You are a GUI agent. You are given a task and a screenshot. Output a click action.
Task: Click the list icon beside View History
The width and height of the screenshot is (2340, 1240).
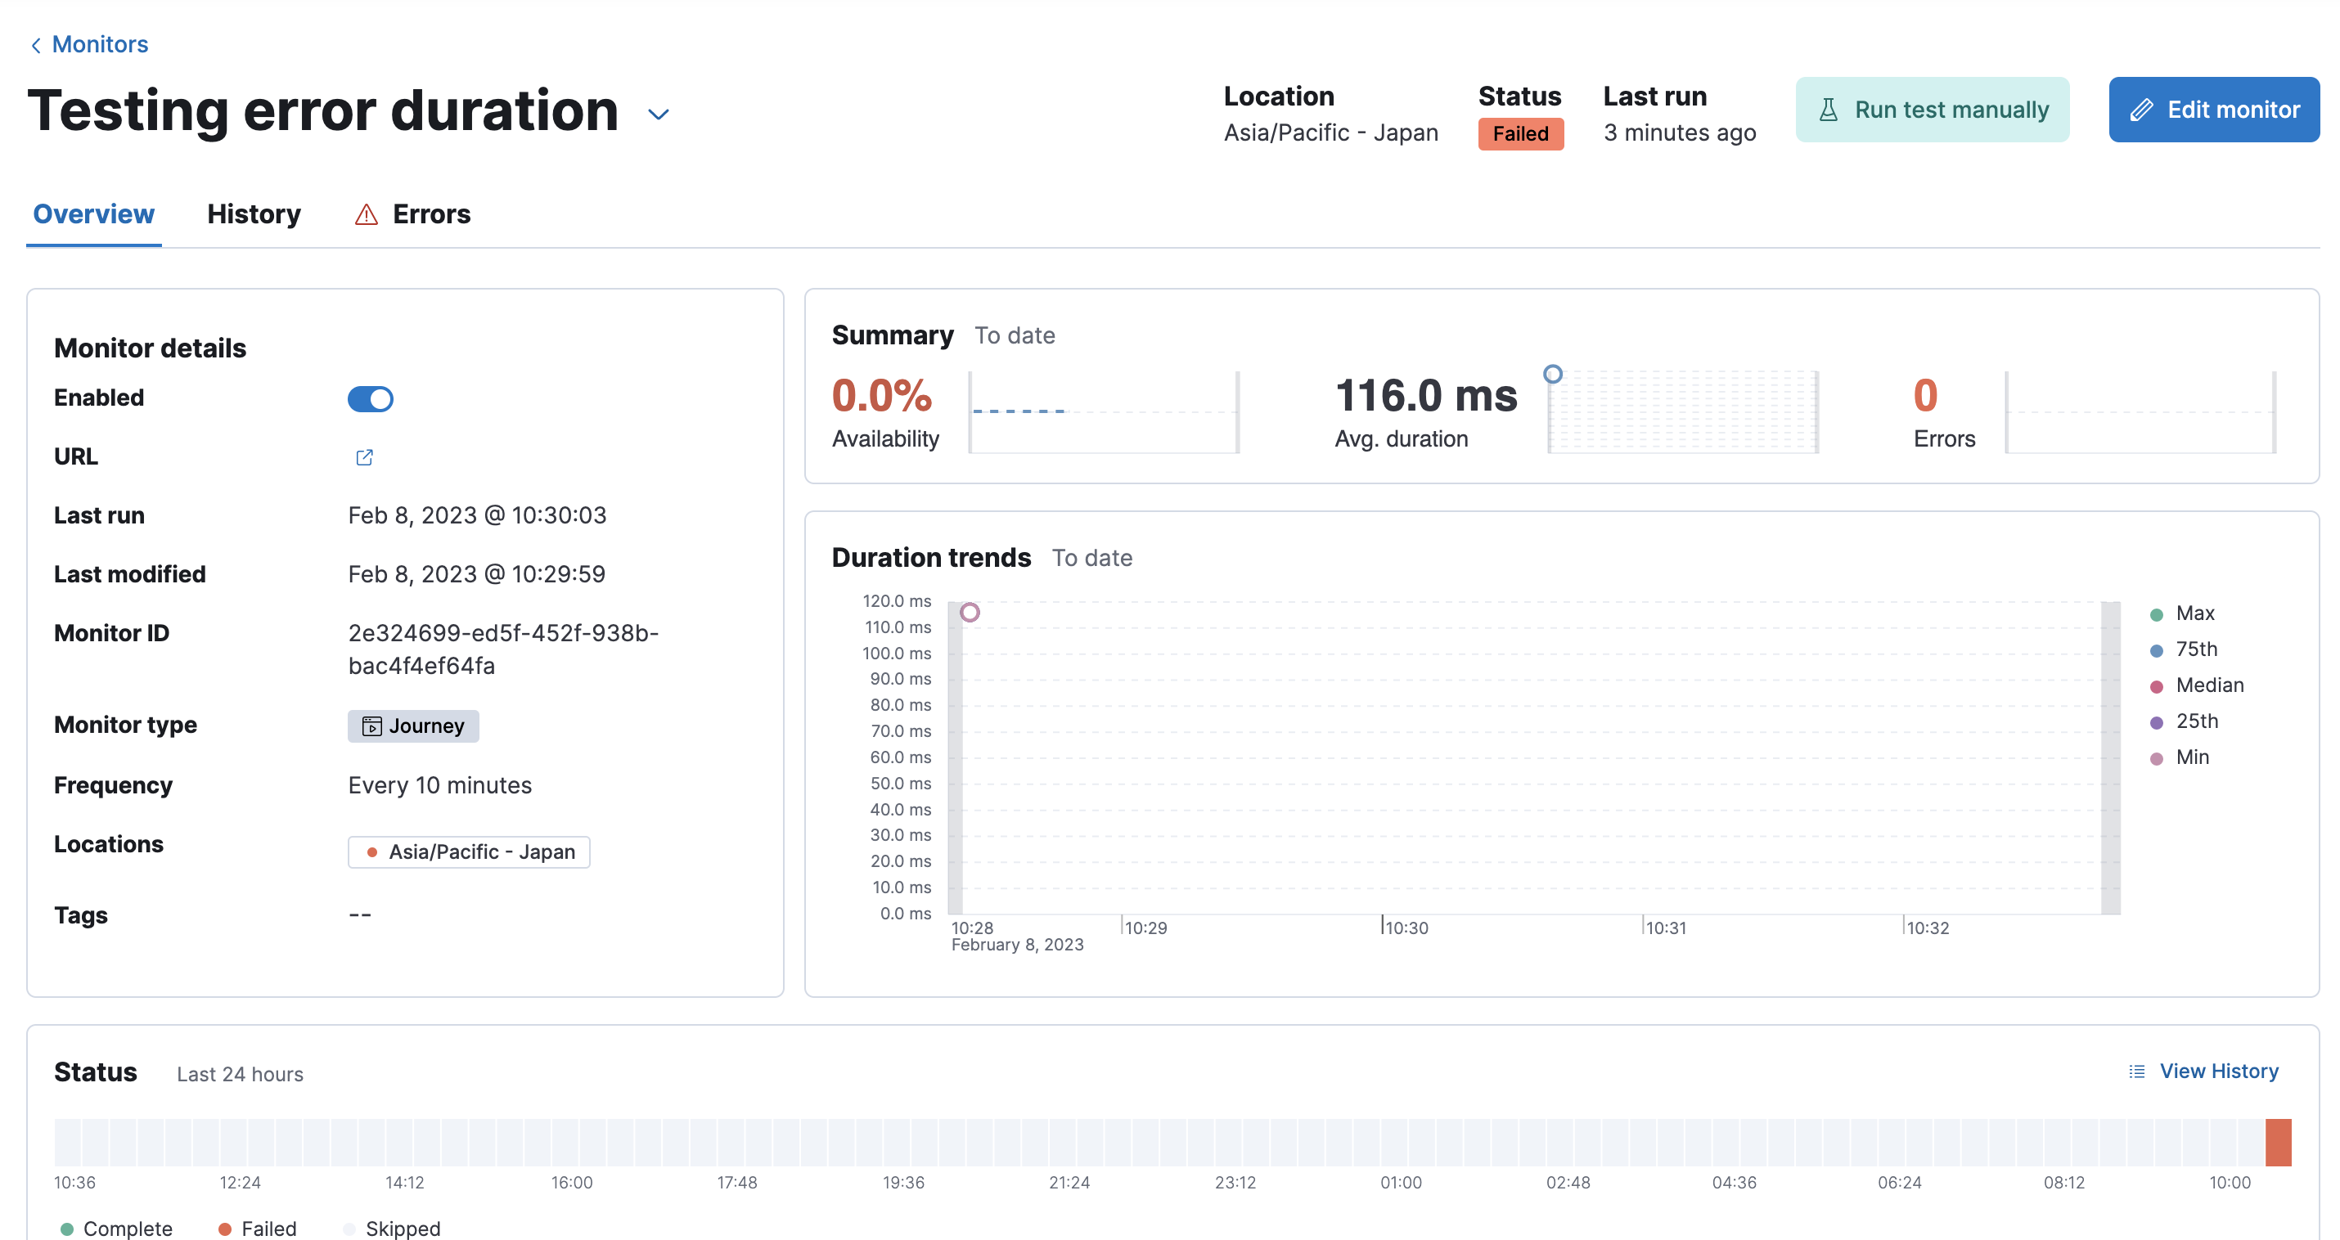click(2136, 1071)
